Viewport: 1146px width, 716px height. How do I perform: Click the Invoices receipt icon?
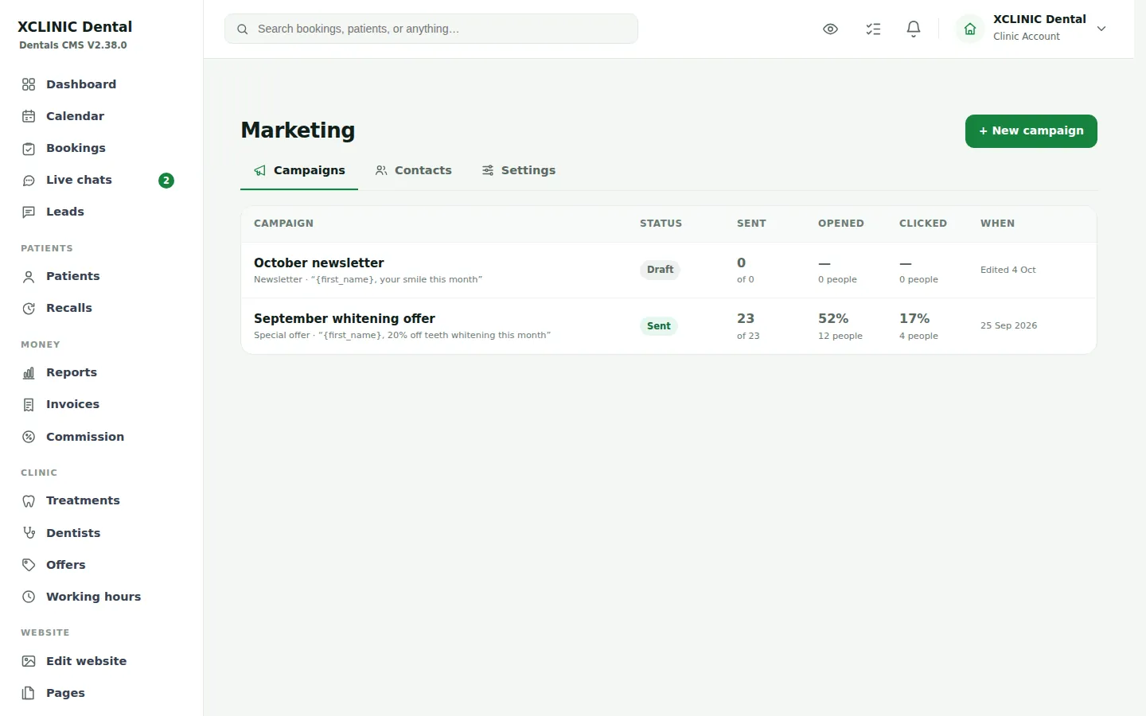[x=29, y=405]
